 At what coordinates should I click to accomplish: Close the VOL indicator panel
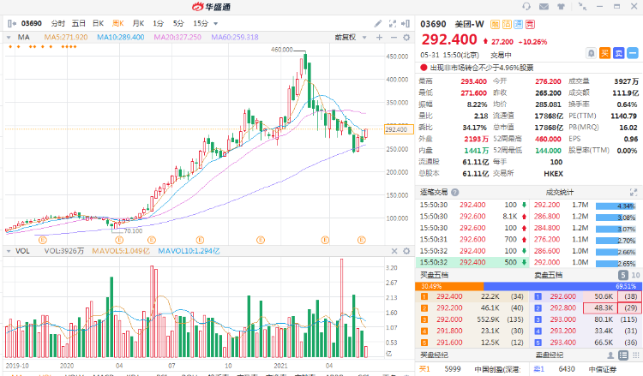(394, 251)
